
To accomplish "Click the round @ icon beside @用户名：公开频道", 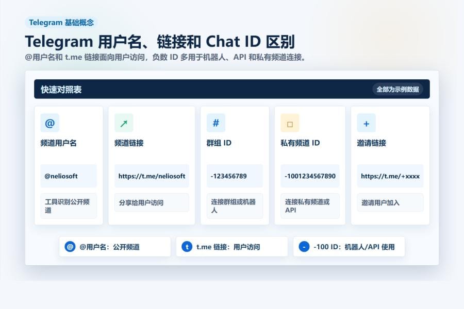I will 70,247.
